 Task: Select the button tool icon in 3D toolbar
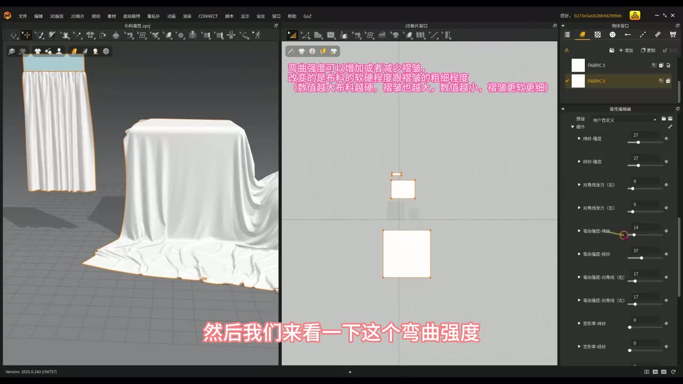(x=181, y=35)
